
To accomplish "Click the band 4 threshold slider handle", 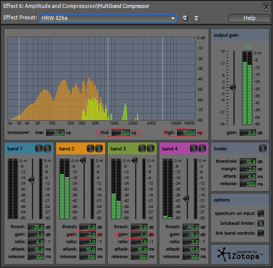I will [x=186, y=199].
